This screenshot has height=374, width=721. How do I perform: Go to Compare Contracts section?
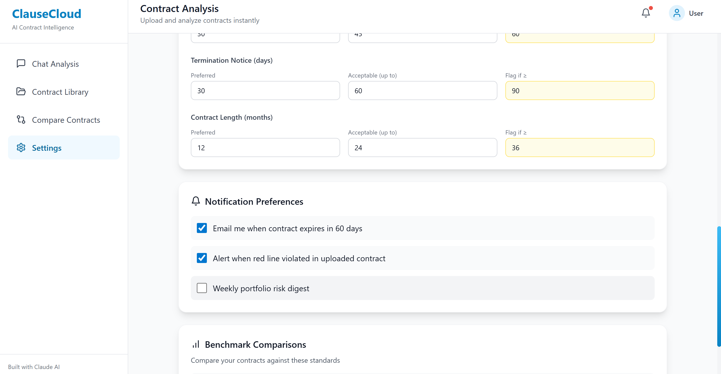click(x=66, y=120)
